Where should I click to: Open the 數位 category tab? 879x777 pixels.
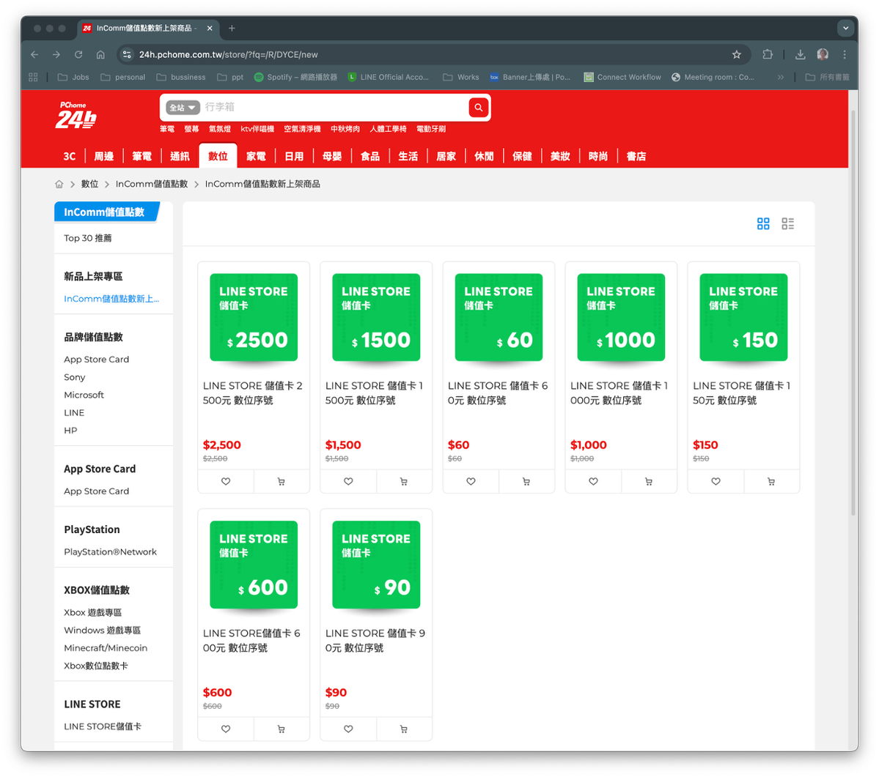pyautogui.click(x=218, y=156)
